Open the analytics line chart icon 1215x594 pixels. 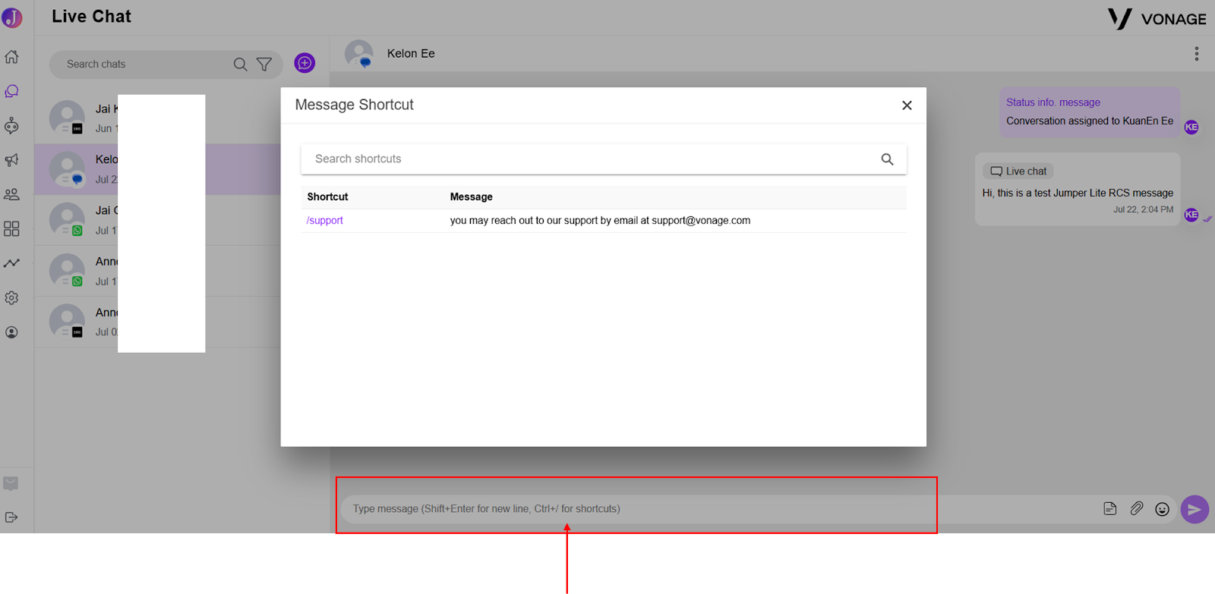pyautogui.click(x=11, y=263)
